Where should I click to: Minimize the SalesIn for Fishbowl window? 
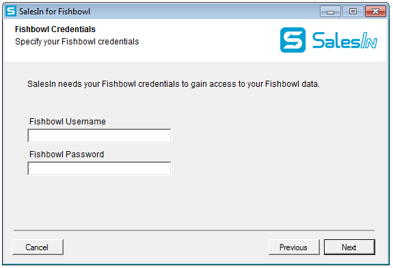pyautogui.click(x=330, y=12)
